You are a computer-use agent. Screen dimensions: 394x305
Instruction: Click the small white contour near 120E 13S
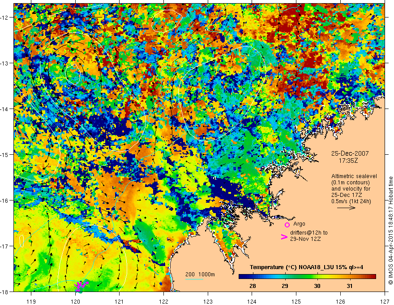73,74
